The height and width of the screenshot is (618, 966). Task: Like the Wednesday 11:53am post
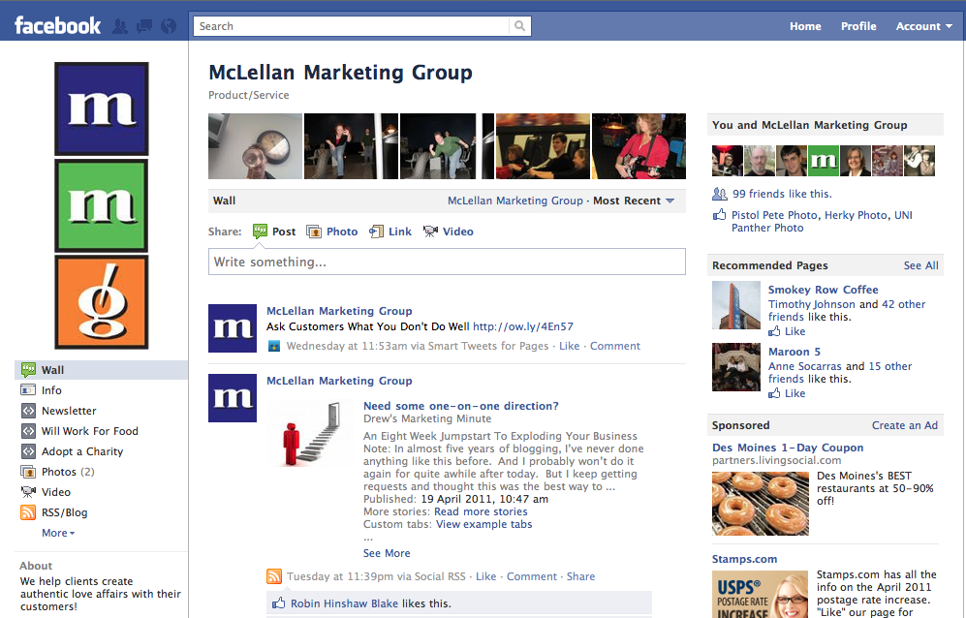(570, 346)
